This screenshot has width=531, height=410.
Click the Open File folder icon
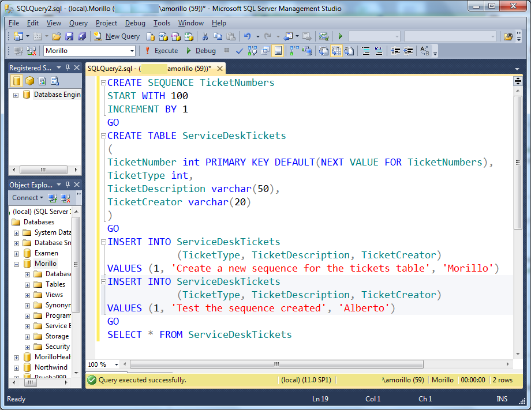tap(57, 36)
